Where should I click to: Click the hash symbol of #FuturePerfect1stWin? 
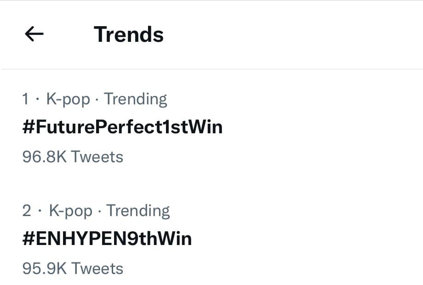28,127
